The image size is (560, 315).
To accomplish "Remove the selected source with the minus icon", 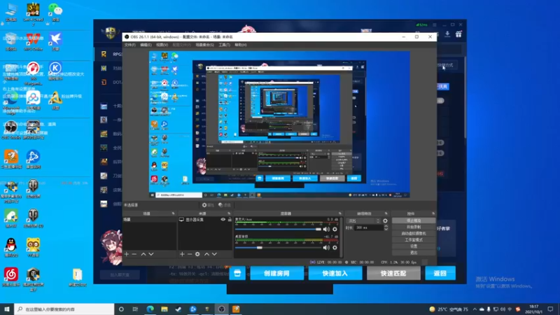I will coord(190,254).
